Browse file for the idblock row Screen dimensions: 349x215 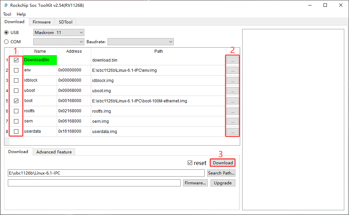[233, 81]
